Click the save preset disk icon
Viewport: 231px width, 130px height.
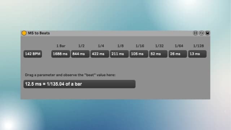[x=208, y=33]
